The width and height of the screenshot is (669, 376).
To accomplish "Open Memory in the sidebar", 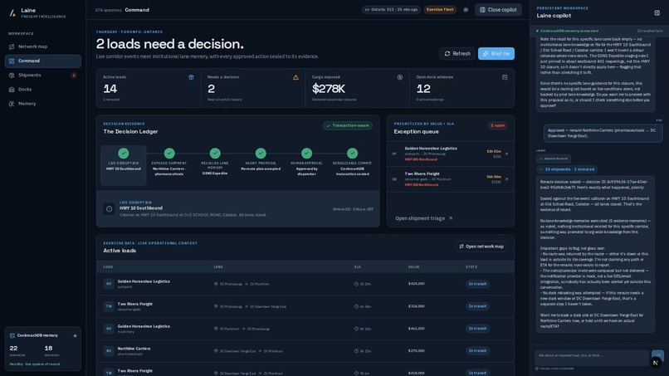I will 42,104.
